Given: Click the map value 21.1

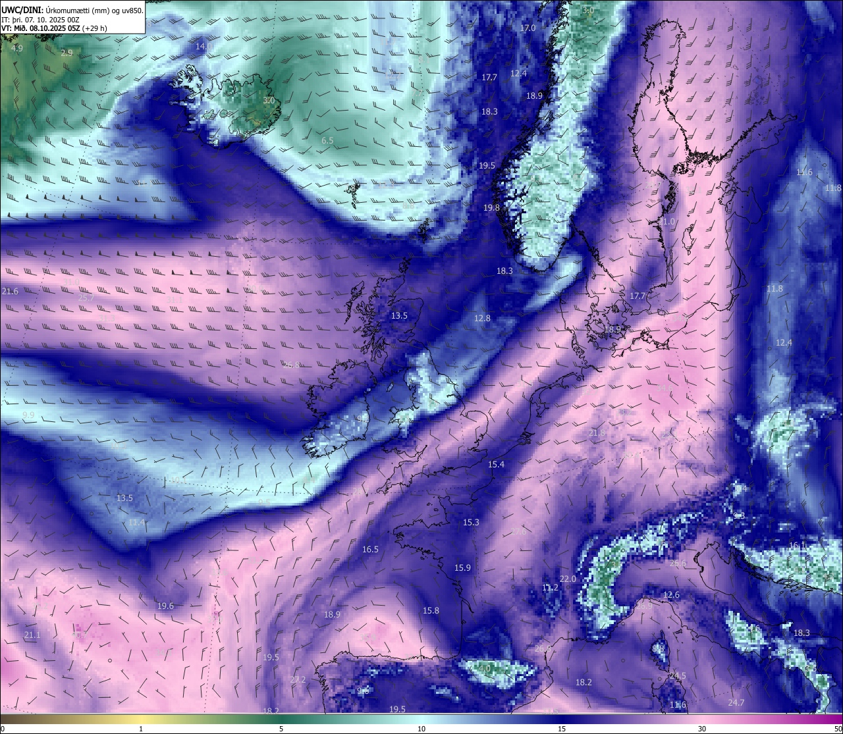Looking at the screenshot, I should click(x=32, y=635).
